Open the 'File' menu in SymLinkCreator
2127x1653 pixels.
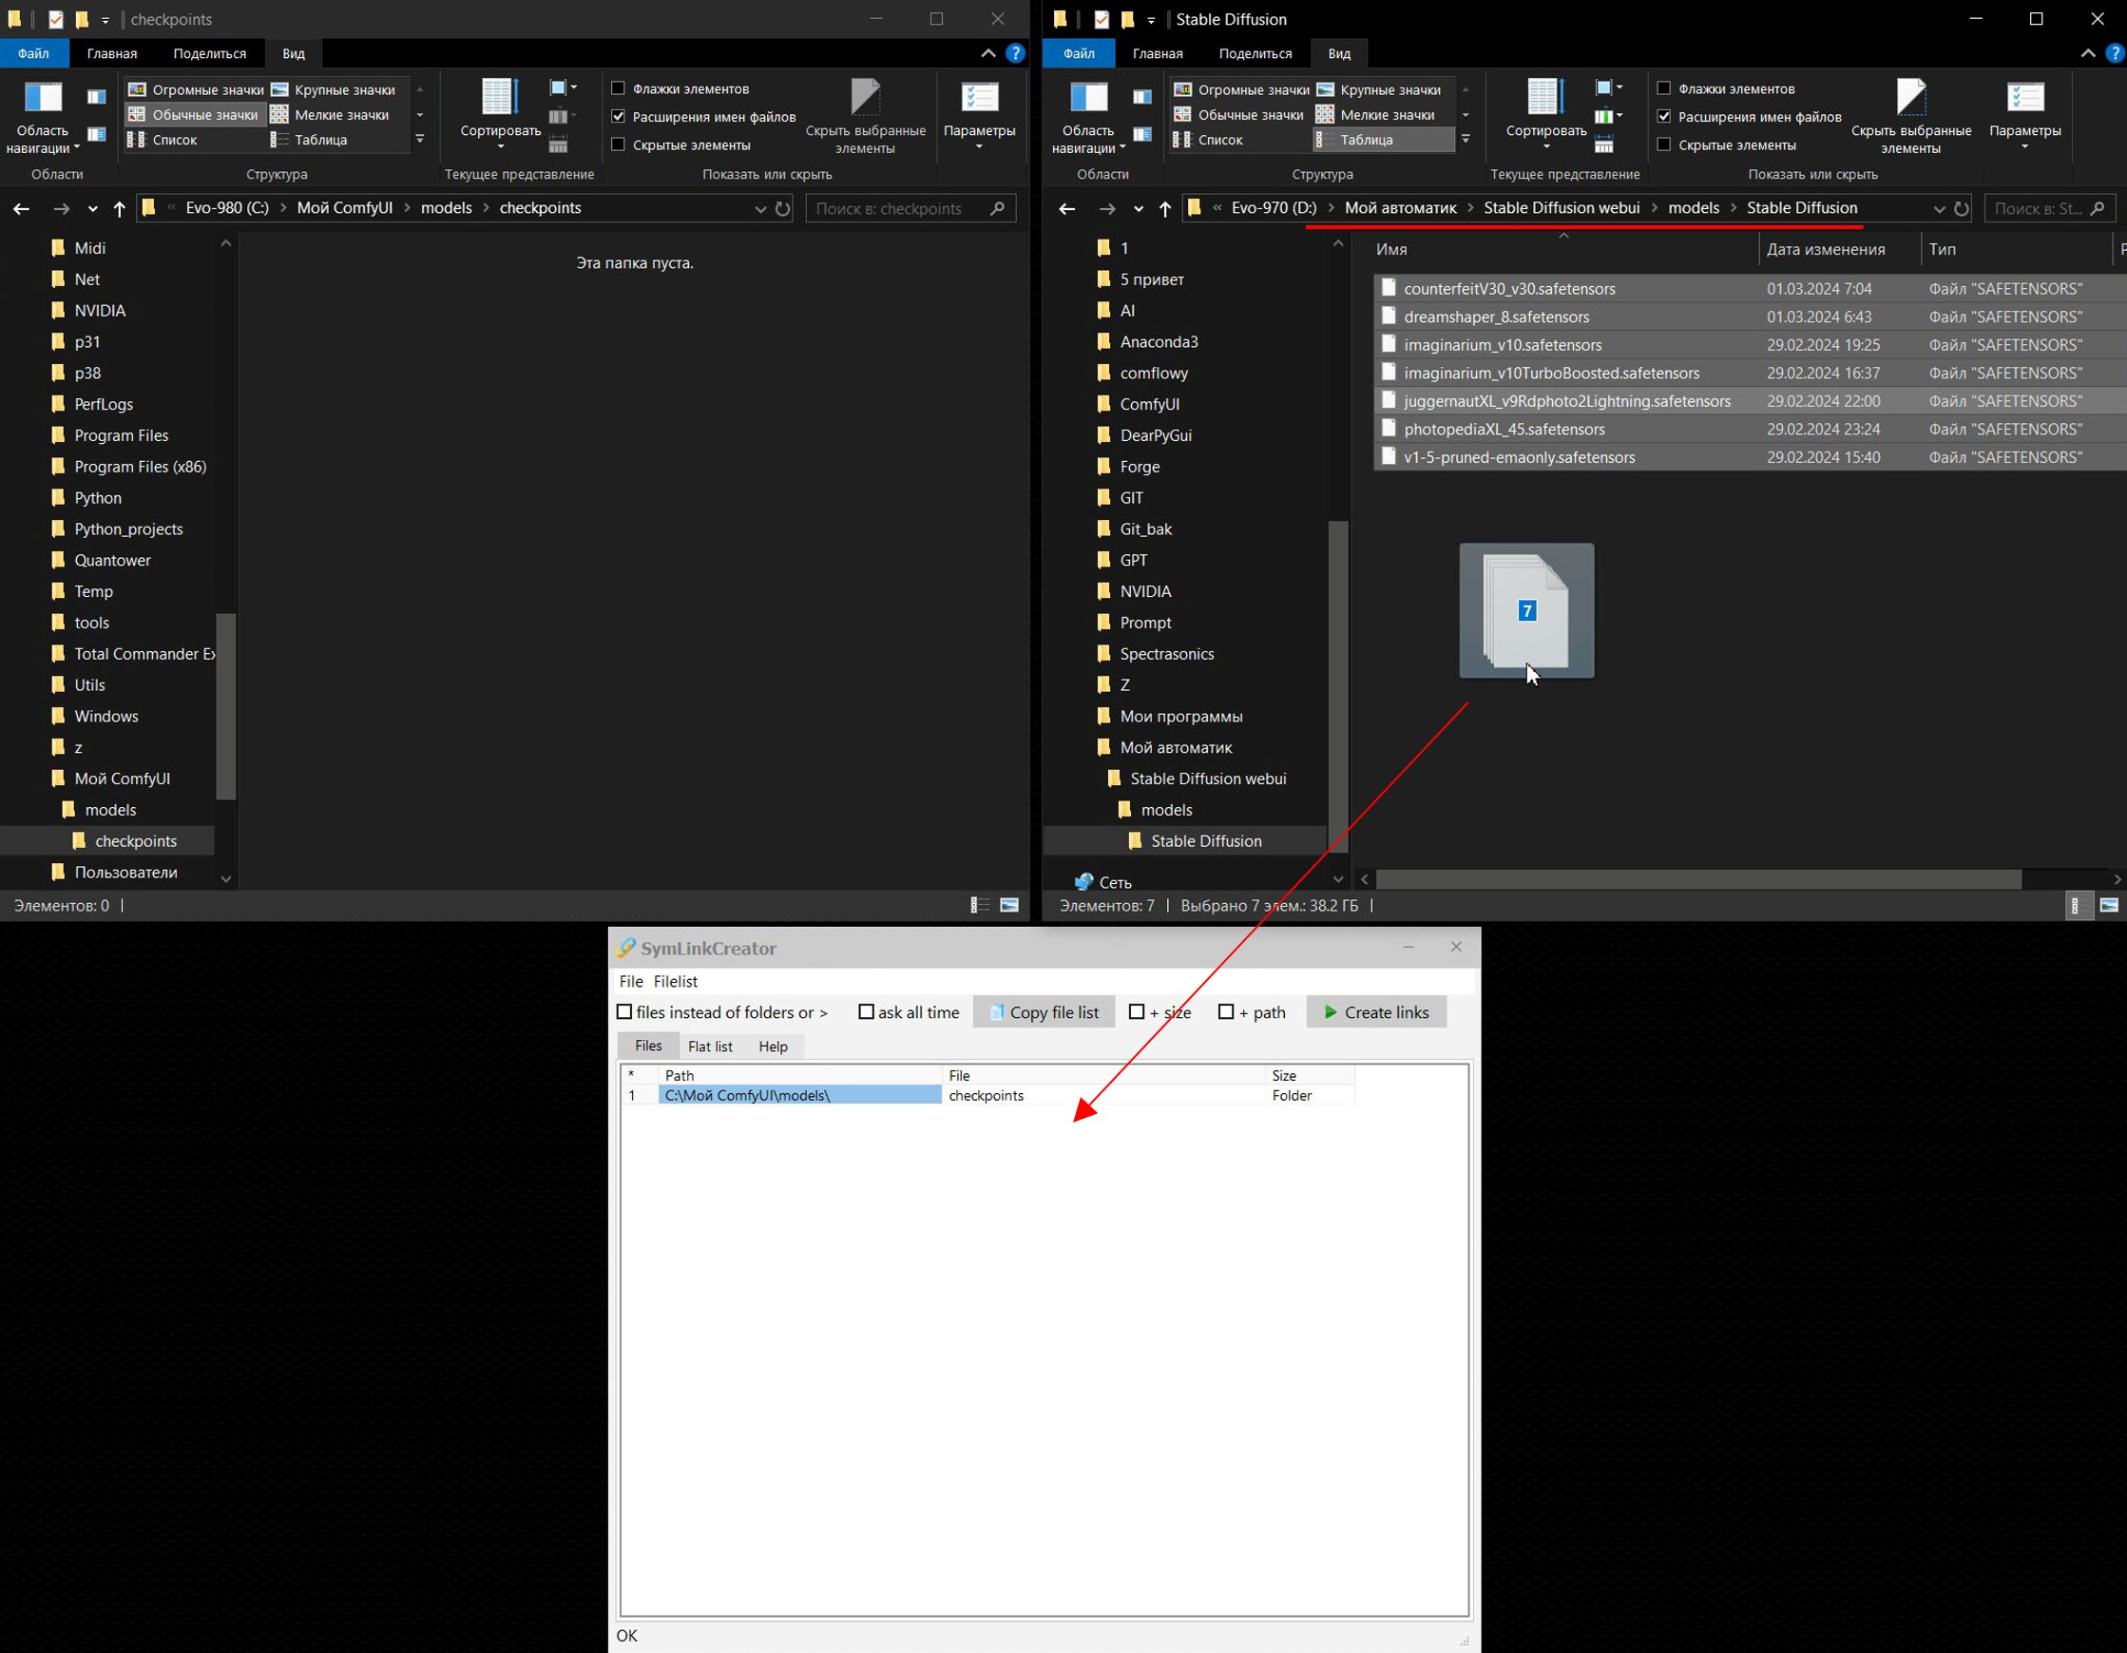tap(630, 981)
